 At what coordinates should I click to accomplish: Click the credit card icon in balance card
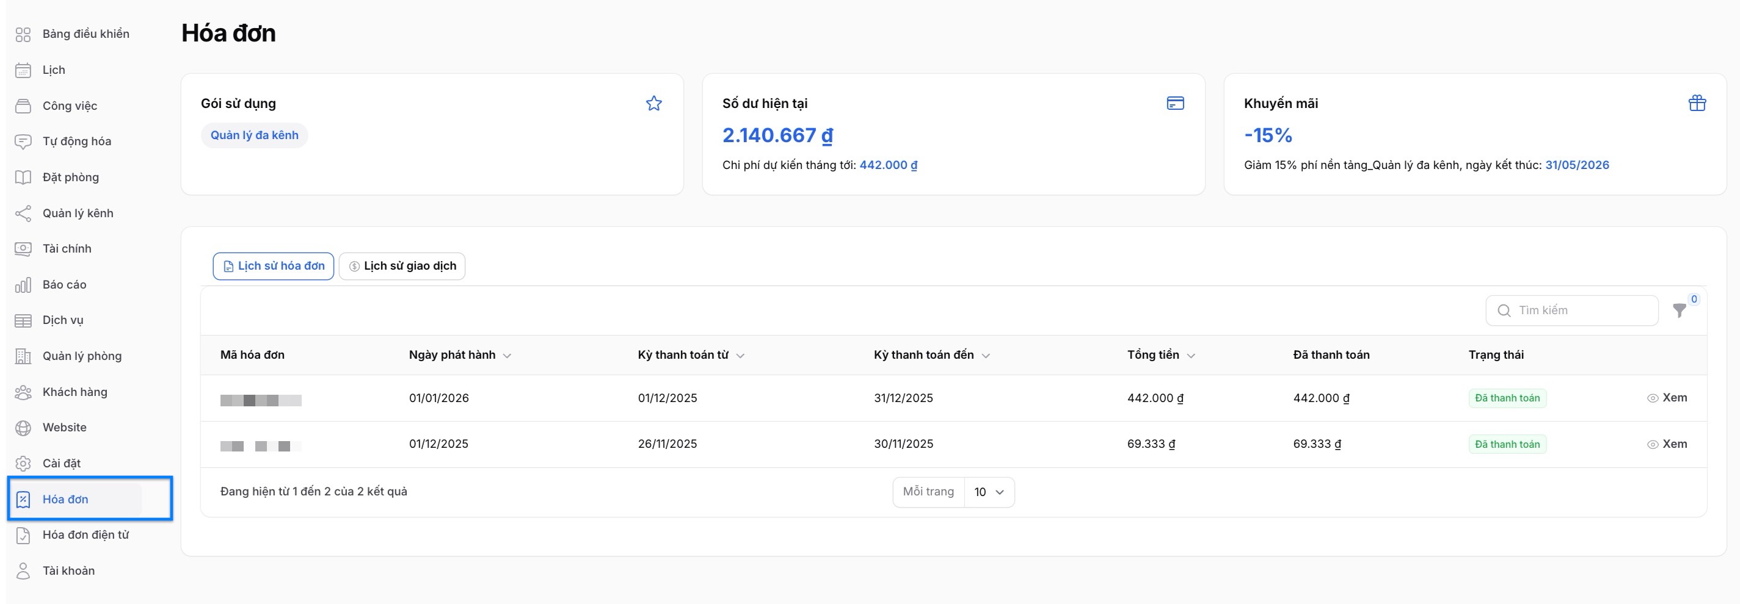pos(1174,103)
